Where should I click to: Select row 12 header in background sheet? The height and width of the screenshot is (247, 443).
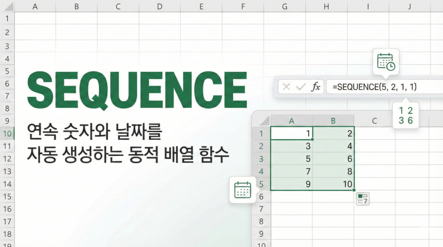tap(7, 158)
